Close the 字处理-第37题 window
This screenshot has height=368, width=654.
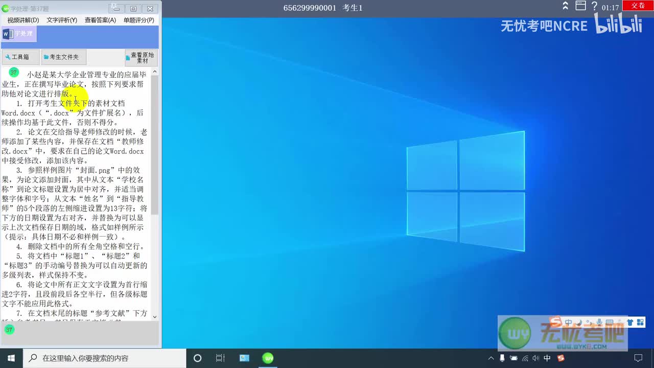point(150,8)
